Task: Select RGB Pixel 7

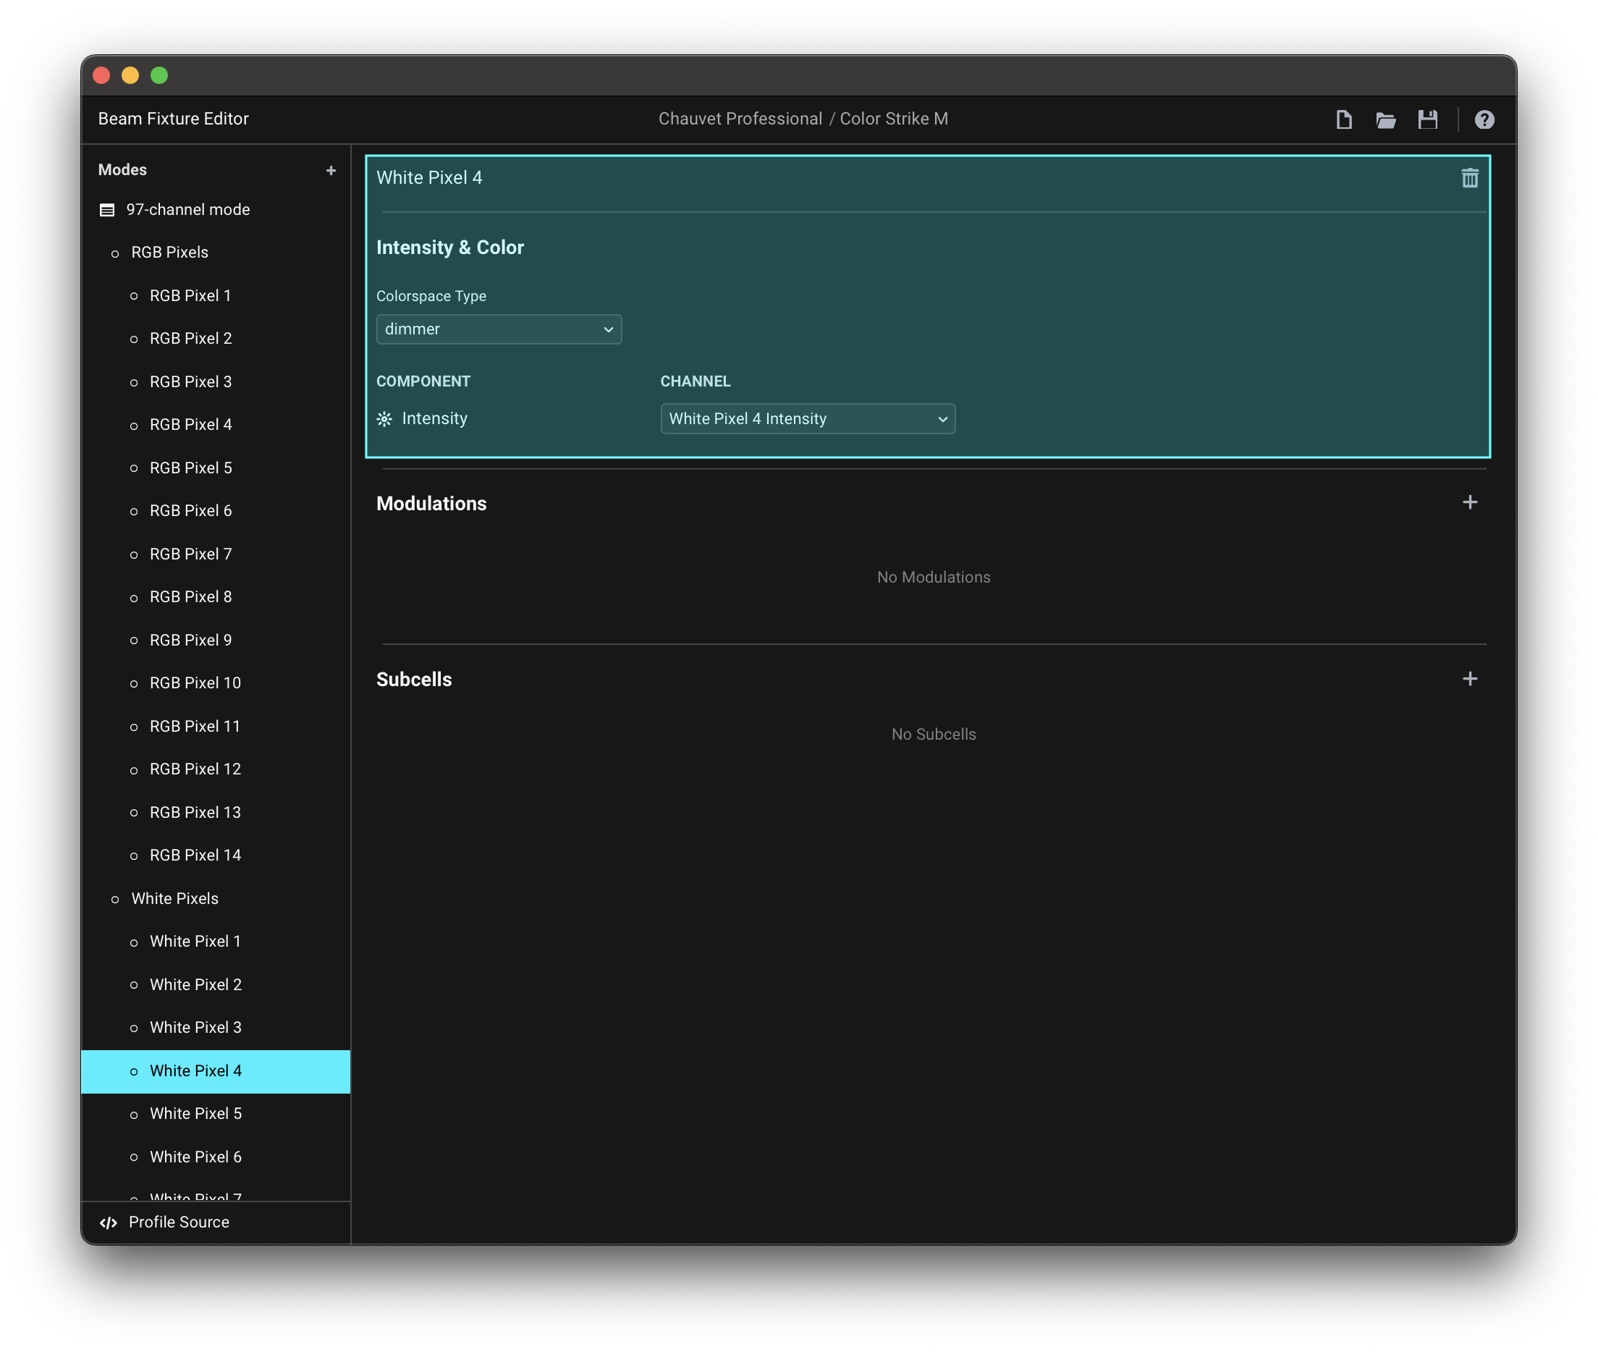Action: [x=216, y=554]
